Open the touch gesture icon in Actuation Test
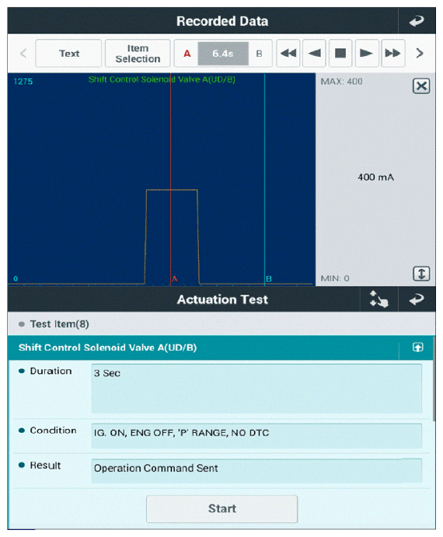443x537 pixels. [x=379, y=299]
